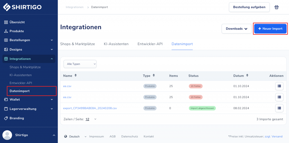Sort table by Type column arrows
This screenshot has width=289, height=143.
coord(154,76)
